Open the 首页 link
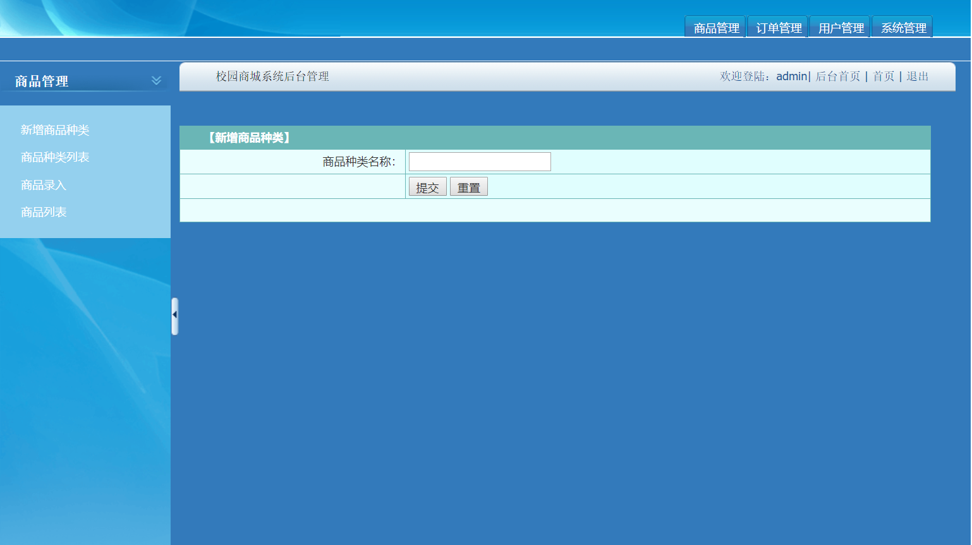Viewport: 972px width, 545px height. (884, 76)
